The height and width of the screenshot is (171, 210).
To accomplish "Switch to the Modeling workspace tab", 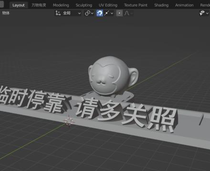I will pos(61,5).
